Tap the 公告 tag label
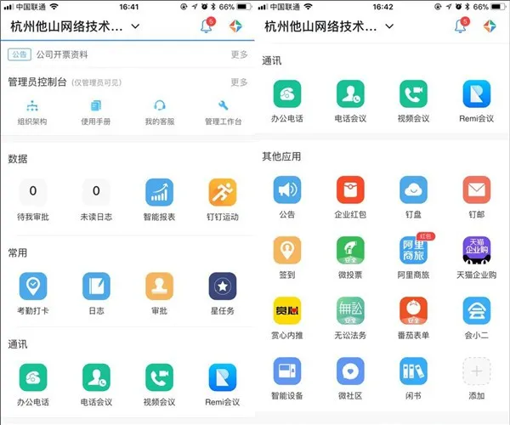Screen dimensions: 510x425 click(20, 54)
